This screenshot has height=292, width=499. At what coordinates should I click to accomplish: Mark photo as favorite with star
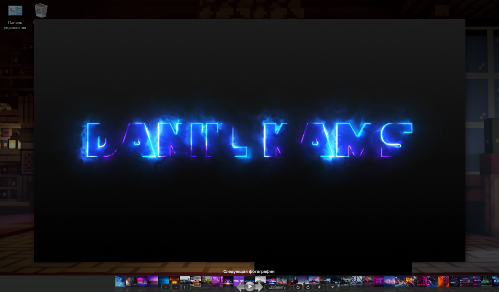[319, 287]
